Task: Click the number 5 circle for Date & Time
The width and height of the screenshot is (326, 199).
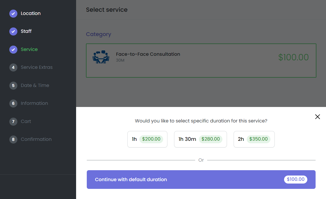Action: (13, 85)
